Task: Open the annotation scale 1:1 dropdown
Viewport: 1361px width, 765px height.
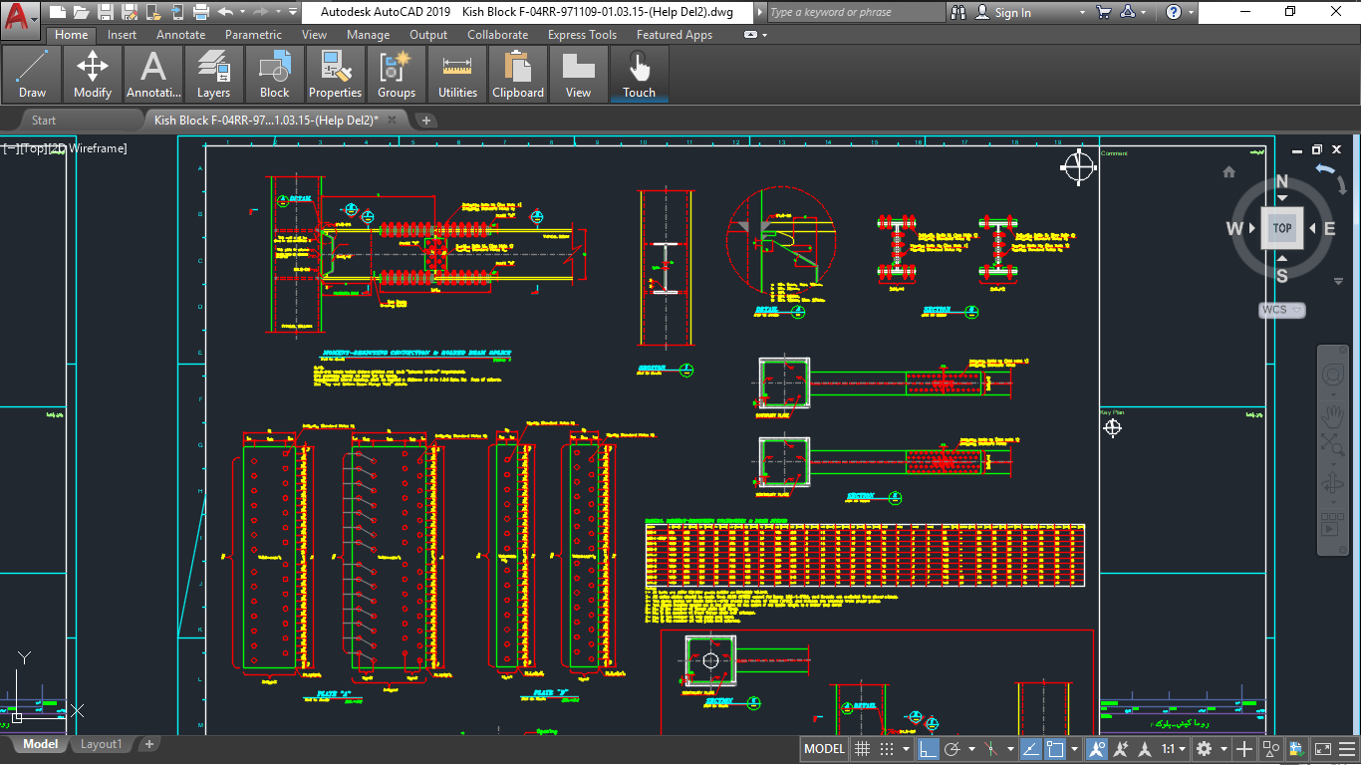Action: (x=1174, y=749)
